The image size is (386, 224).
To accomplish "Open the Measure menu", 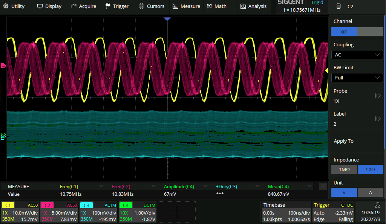I will pos(186,6).
